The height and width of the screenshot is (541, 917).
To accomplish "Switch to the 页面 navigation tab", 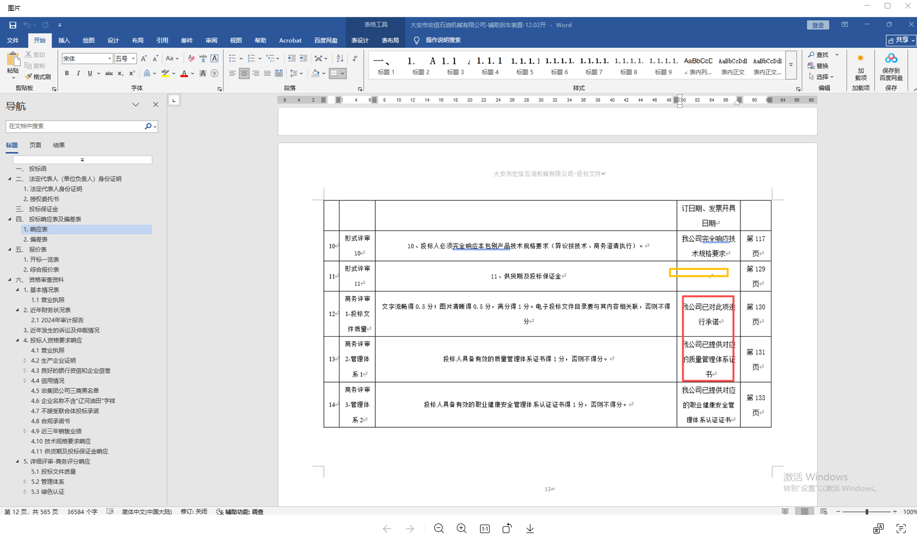I will [x=35, y=145].
